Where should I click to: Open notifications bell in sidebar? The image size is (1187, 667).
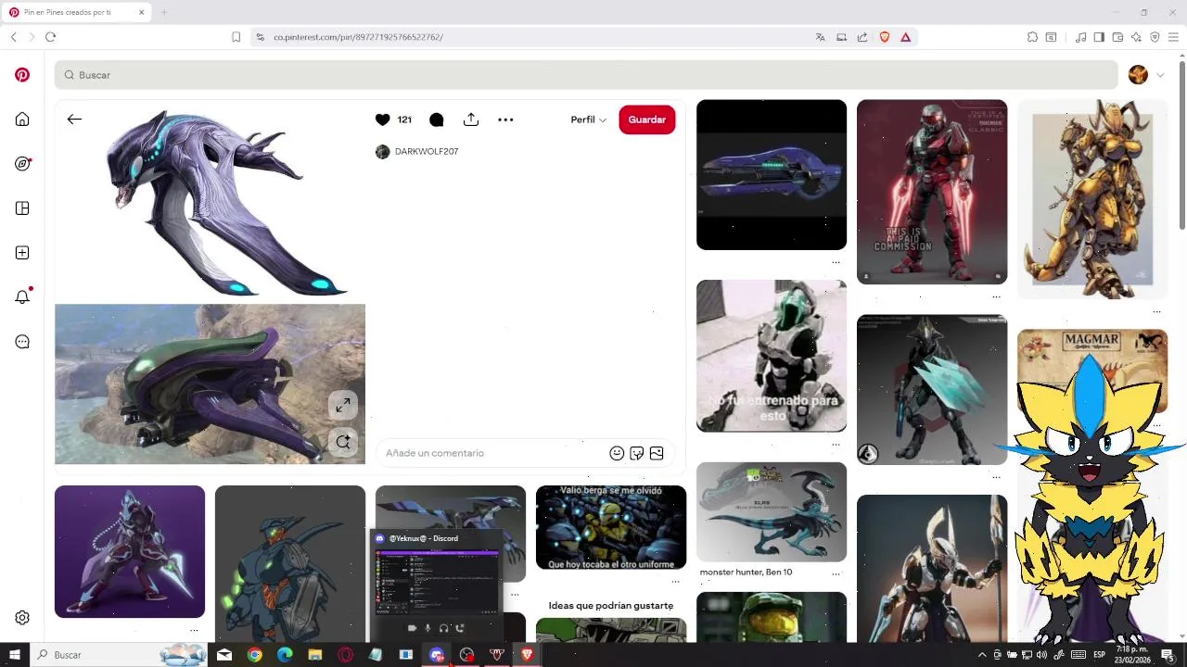(x=22, y=296)
